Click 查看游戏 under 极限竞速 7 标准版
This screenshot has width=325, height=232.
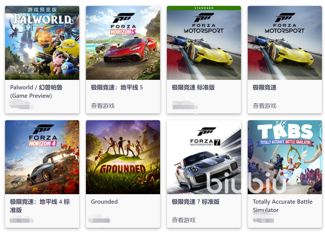point(184,220)
